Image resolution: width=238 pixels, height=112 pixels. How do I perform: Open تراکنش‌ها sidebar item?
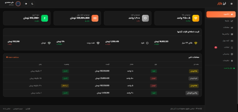(x=221, y=34)
